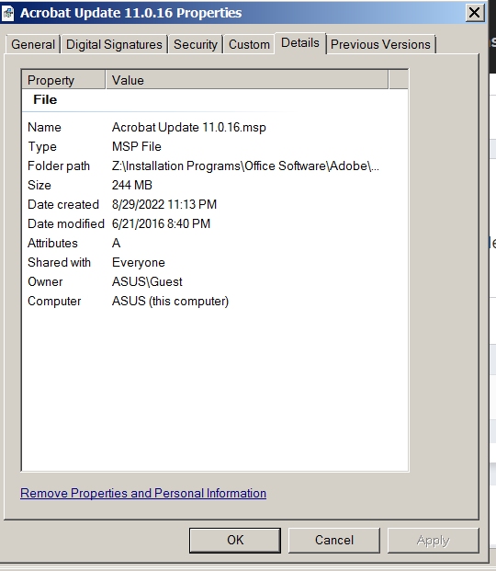Open the Digital Signatures tab
496x571 pixels.
(x=114, y=44)
